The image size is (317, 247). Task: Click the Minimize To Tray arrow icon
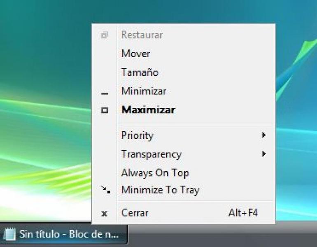pos(106,190)
